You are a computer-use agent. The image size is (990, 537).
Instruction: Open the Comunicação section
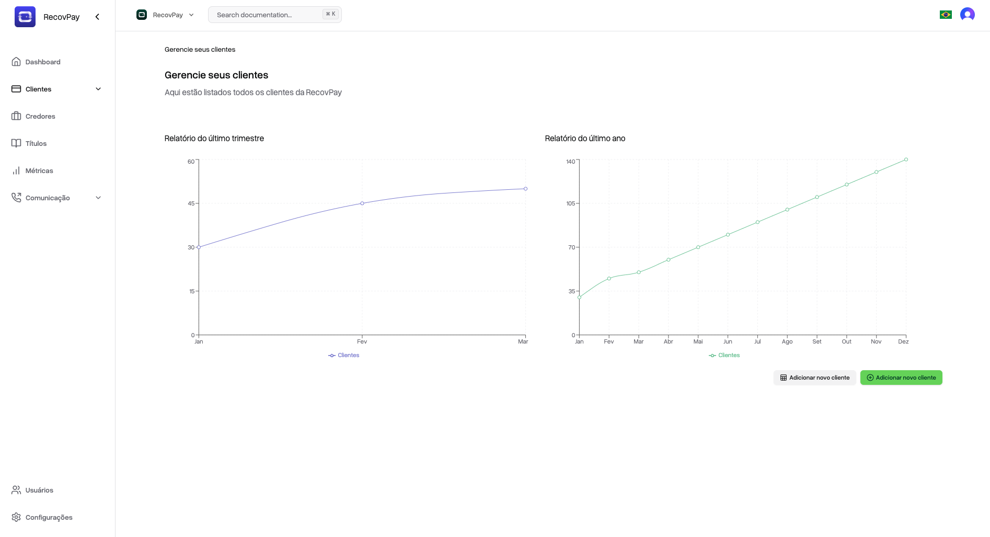pyautogui.click(x=48, y=198)
